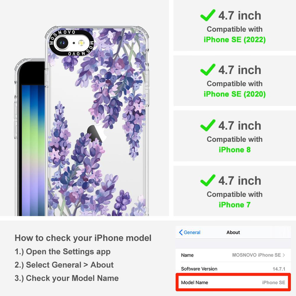Click the Software Version 14.7.1 row
Screen dimensions: 296x296
pyautogui.click(x=233, y=269)
